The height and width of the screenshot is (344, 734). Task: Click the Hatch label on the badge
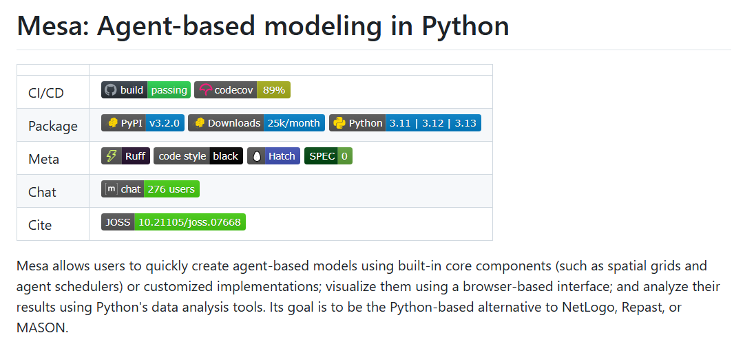tap(282, 156)
